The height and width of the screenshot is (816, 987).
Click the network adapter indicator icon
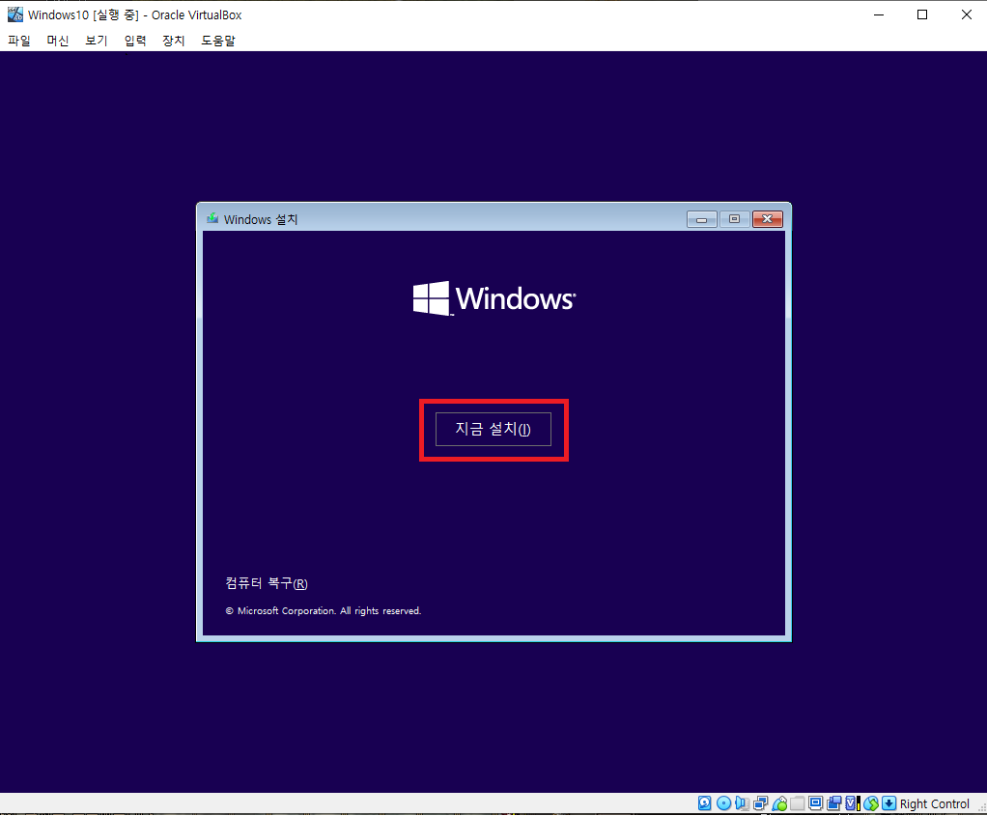point(760,803)
